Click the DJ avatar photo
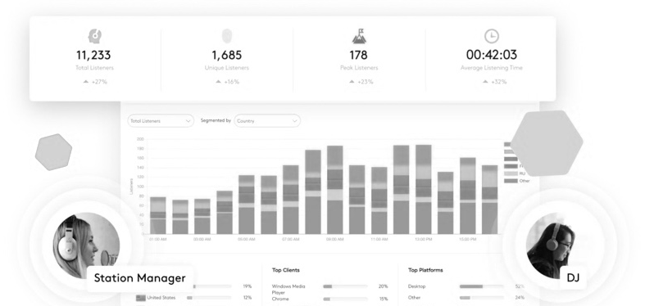Image resolution: width=645 pixels, height=306 pixels. 551,246
